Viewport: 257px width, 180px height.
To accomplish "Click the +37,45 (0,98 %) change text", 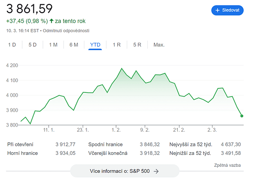I will tap(27, 21).
